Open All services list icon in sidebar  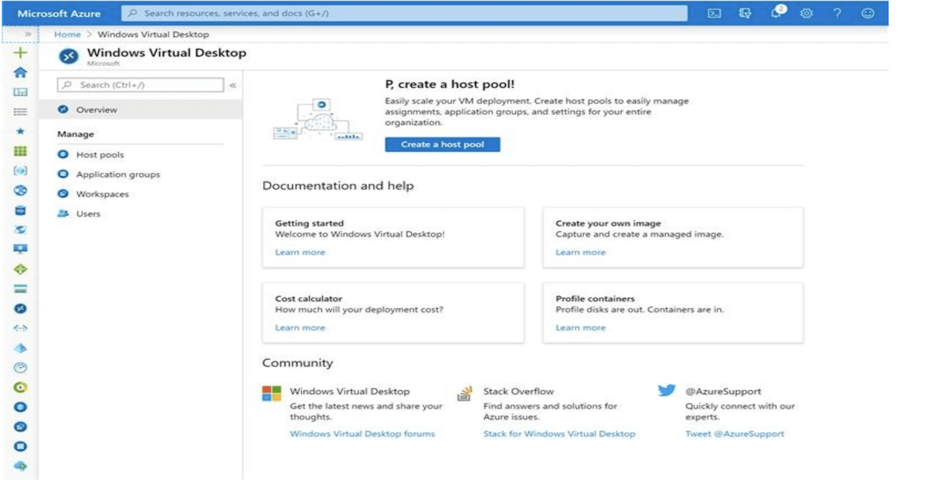point(21,112)
